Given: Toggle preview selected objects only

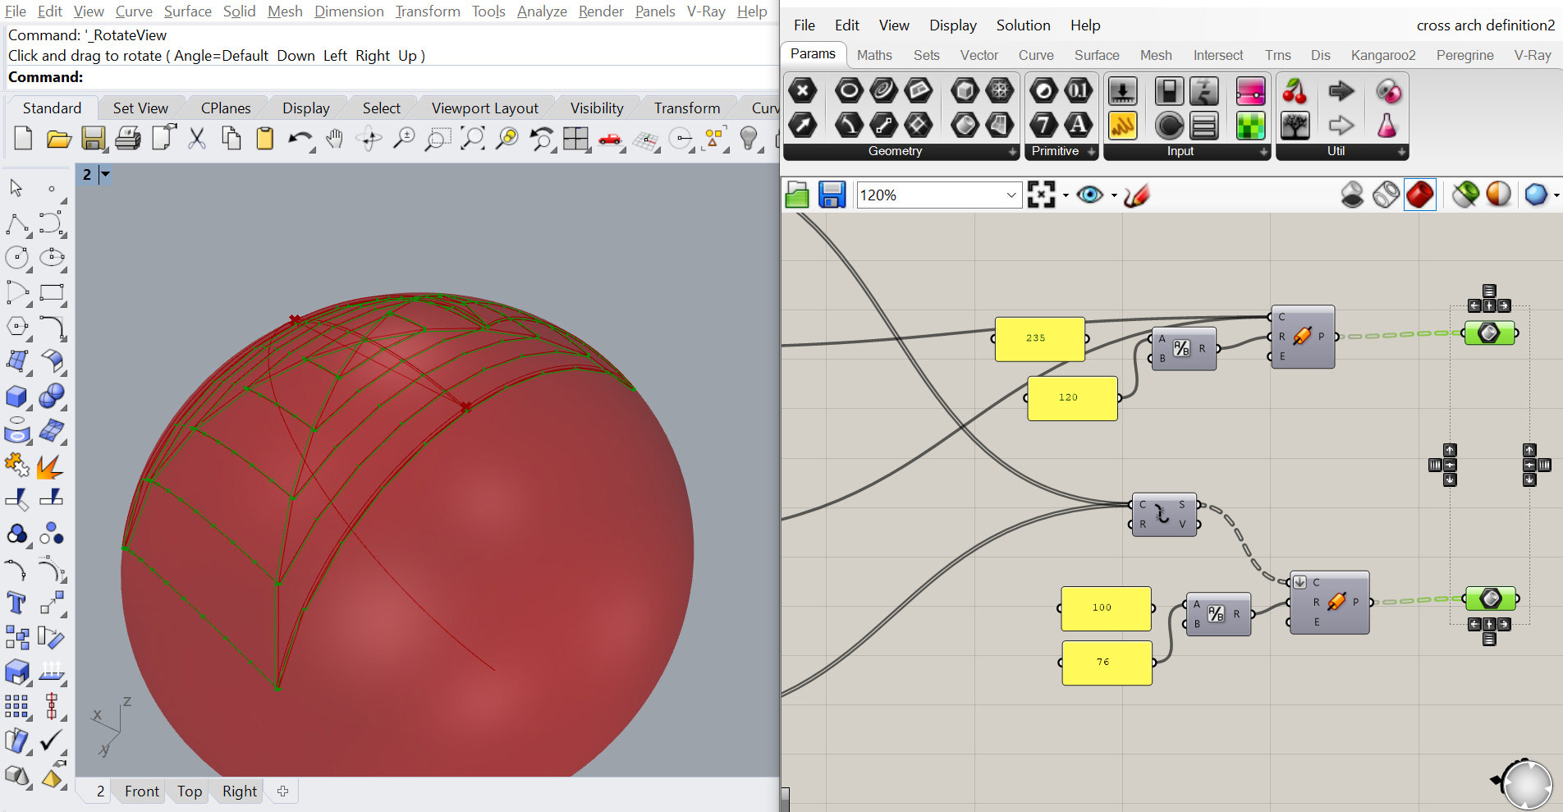Looking at the screenshot, I should click(1464, 195).
